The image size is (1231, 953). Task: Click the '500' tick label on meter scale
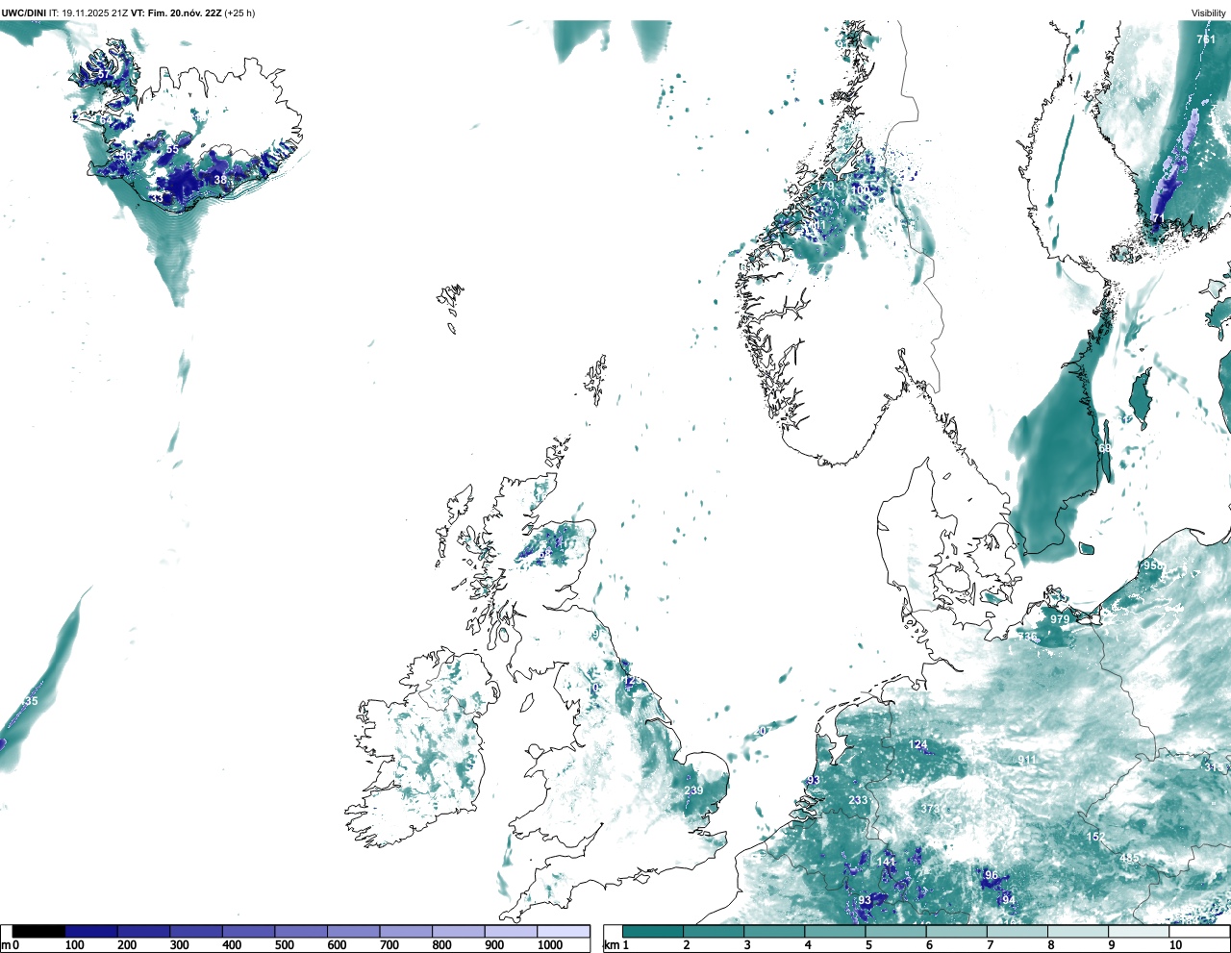click(285, 945)
